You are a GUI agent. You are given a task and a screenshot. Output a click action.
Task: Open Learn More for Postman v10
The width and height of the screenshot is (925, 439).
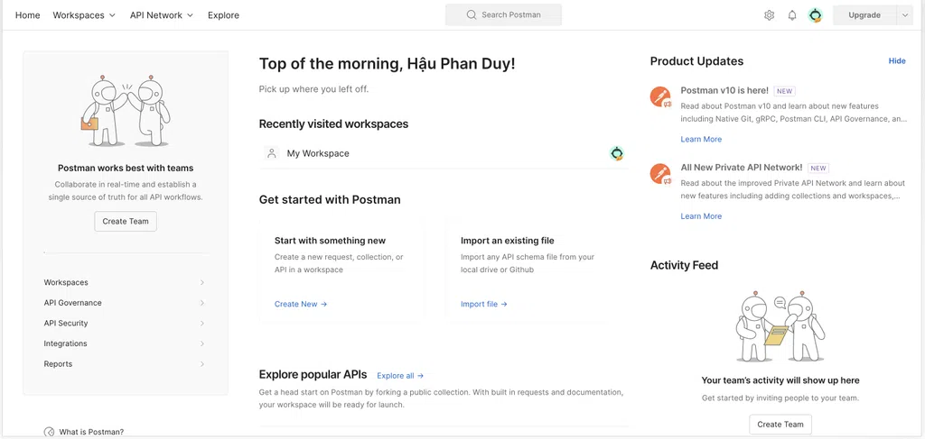701,140
